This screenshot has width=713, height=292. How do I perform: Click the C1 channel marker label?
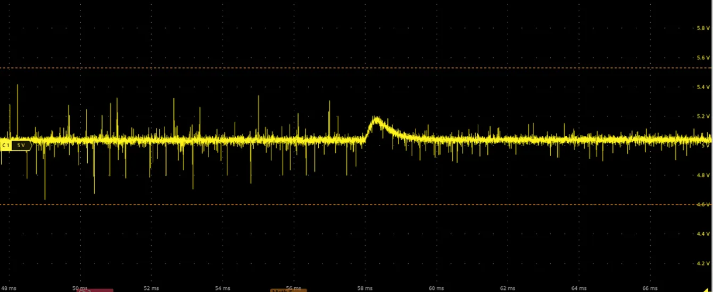[5, 145]
